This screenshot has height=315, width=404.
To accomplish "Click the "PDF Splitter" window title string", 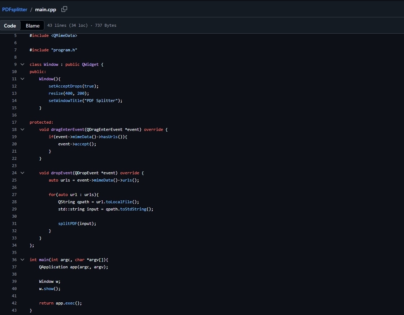I will point(101,101).
